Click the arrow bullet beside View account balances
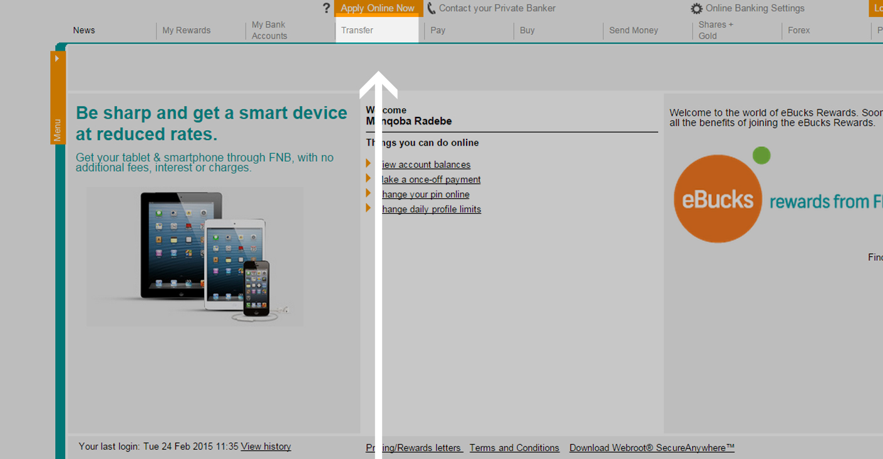This screenshot has height=459, width=883. 369,163
